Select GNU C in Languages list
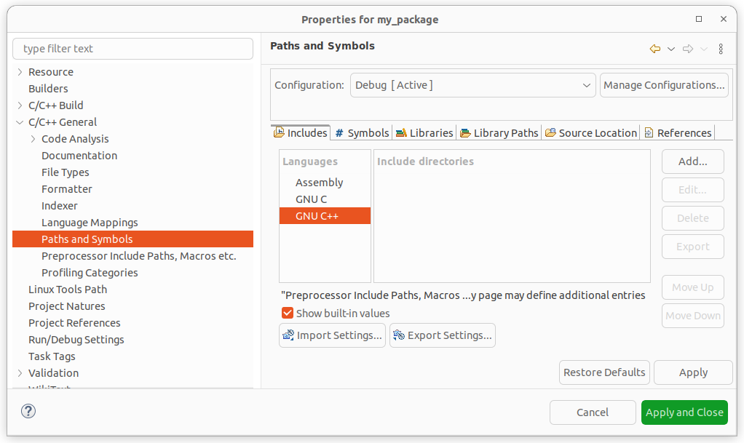The height and width of the screenshot is (443, 744). [x=311, y=199]
